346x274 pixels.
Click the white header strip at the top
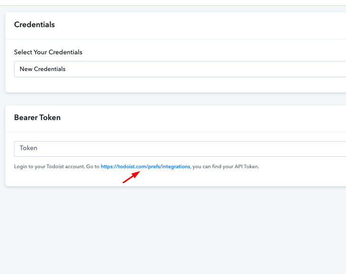pyautogui.click(x=172, y=2)
